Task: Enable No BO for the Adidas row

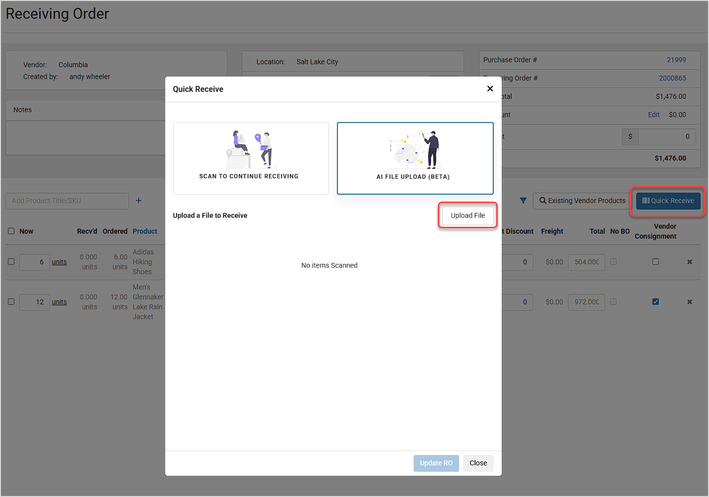Action: click(613, 261)
